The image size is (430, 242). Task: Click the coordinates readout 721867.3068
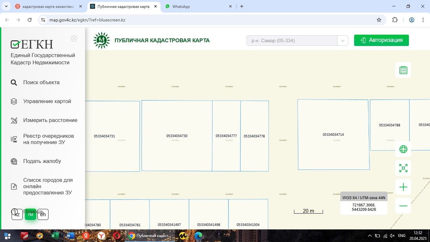coord(364,207)
